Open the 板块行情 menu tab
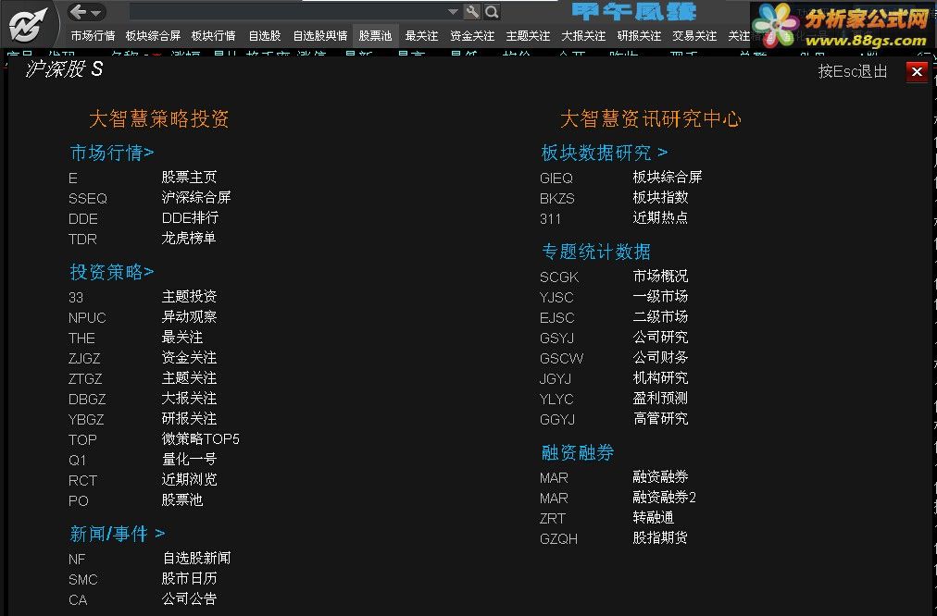 tap(213, 36)
